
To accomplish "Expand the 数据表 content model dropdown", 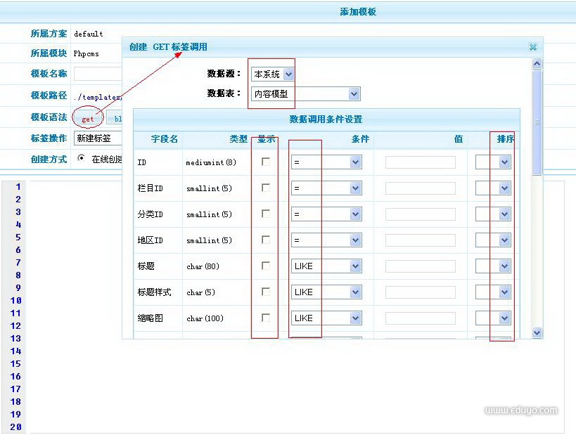I will pos(306,94).
